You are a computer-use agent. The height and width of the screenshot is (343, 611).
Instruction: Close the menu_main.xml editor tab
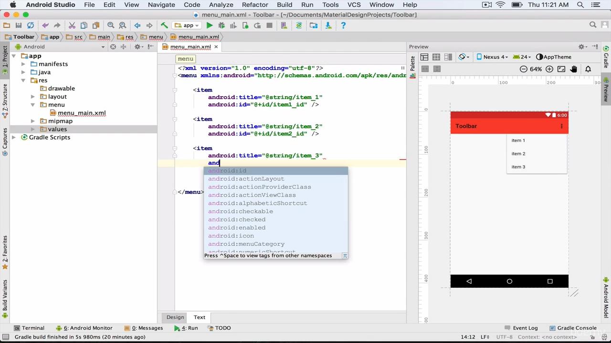[216, 47]
